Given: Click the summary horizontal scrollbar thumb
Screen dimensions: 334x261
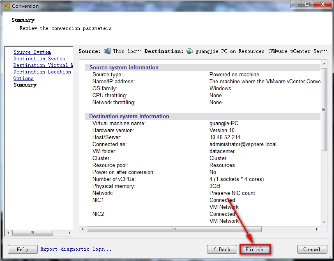Looking at the screenshot, I should (x=174, y=229).
